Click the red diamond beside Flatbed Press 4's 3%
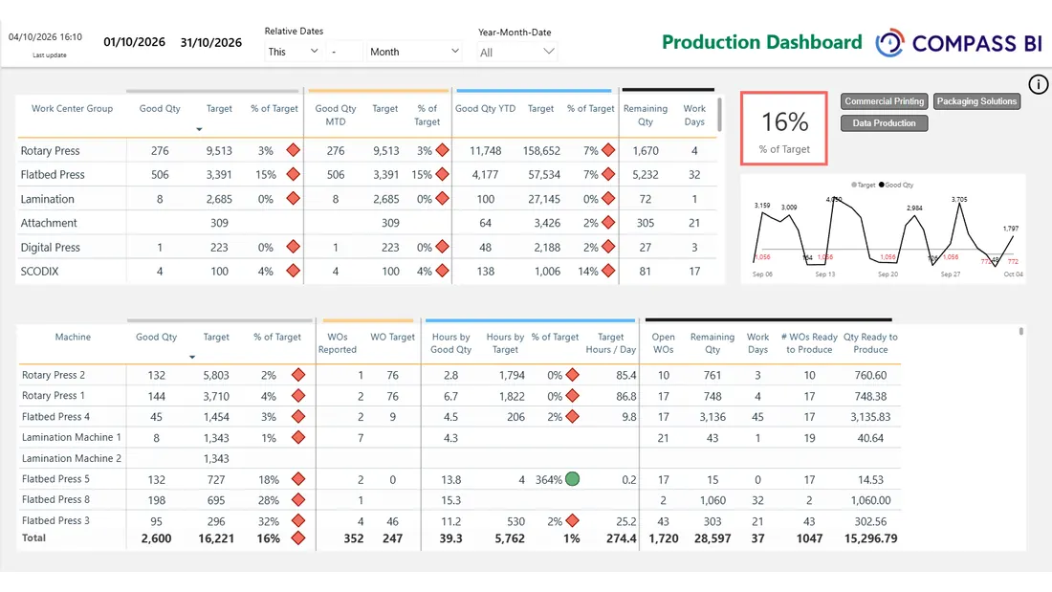Viewport: 1052px width, 592px height. (x=298, y=417)
